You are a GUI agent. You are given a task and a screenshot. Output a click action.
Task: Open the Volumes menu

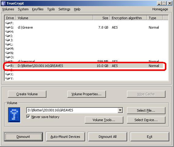click(x=8, y=9)
